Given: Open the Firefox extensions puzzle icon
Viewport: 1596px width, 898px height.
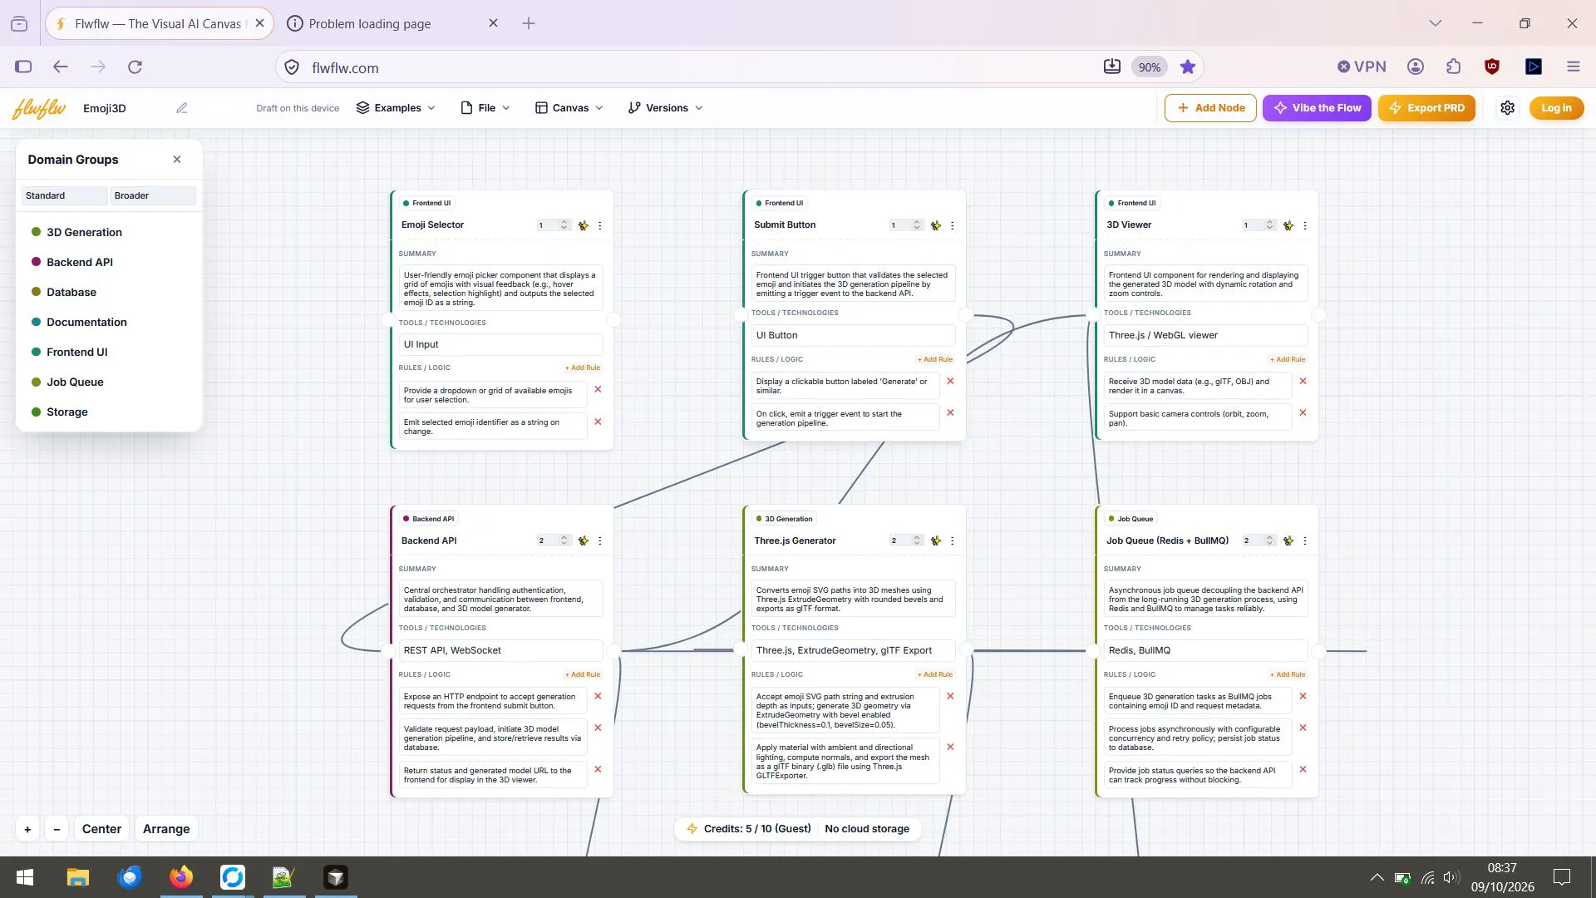Looking at the screenshot, I should 1453,67.
